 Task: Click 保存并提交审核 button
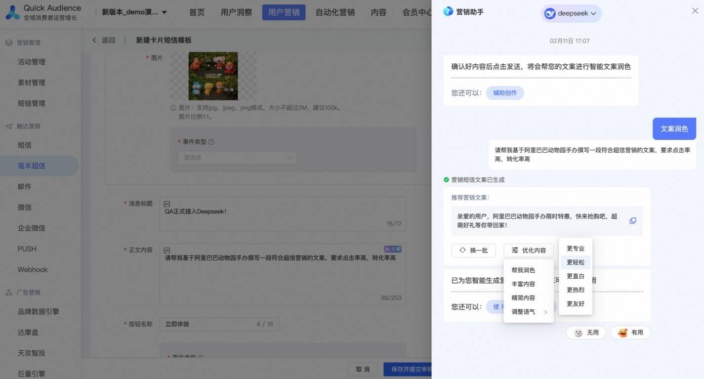click(x=408, y=369)
